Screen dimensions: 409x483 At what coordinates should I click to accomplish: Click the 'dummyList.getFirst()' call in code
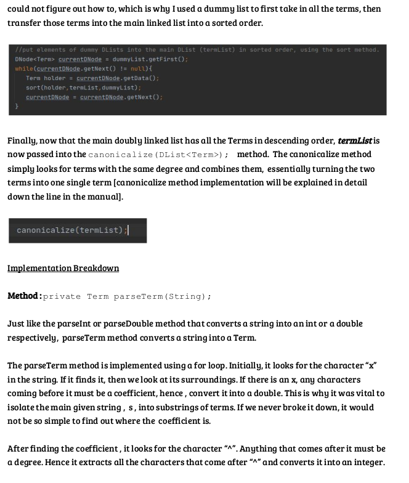pyautogui.click(x=150, y=59)
